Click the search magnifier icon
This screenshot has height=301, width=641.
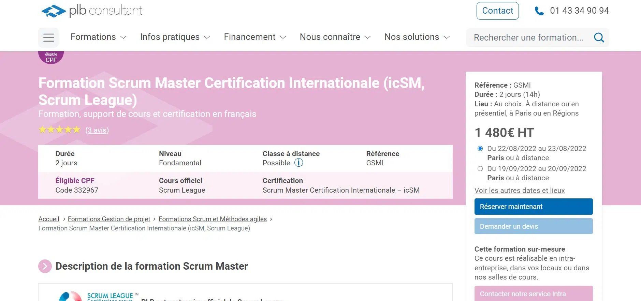pyautogui.click(x=599, y=37)
